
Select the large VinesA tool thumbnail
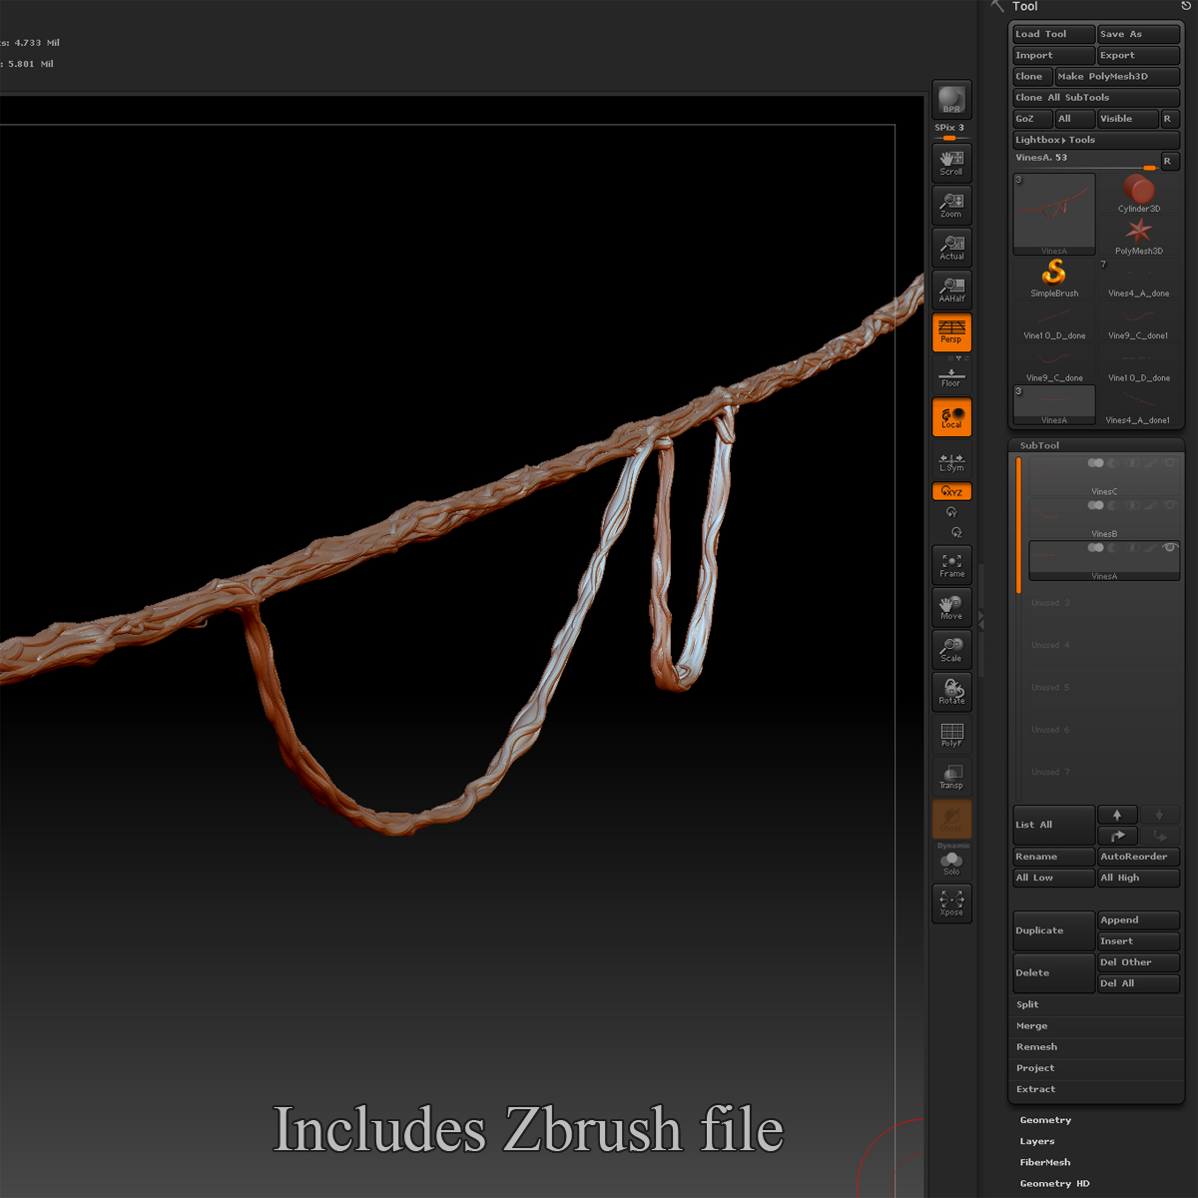(x=1054, y=215)
